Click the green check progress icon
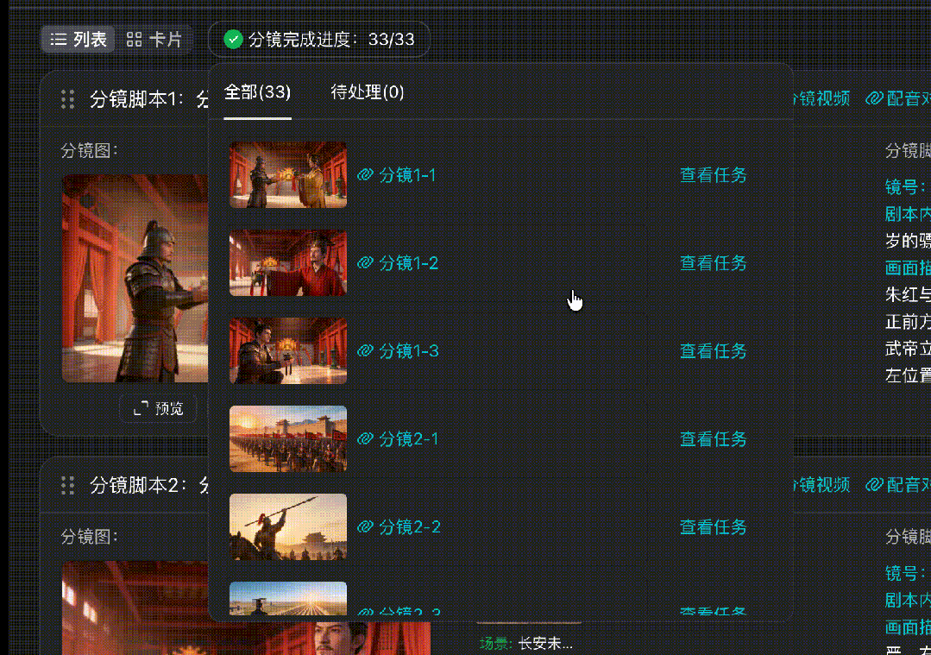 233,40
